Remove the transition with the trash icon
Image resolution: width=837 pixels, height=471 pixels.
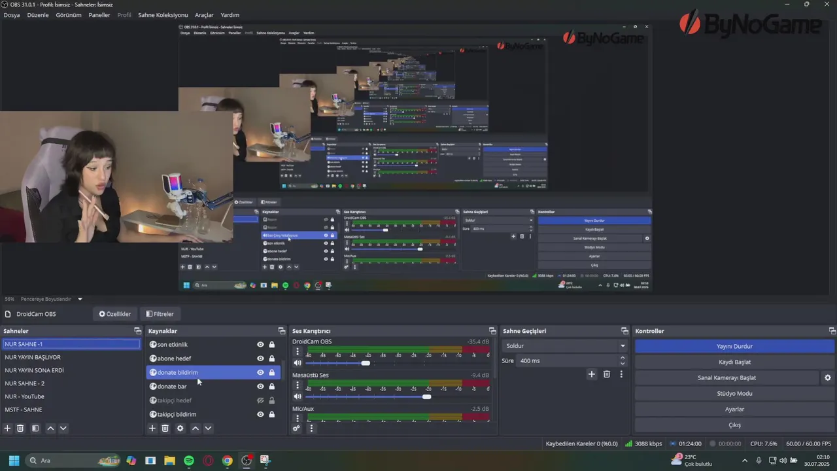click(x=607, y=374)
